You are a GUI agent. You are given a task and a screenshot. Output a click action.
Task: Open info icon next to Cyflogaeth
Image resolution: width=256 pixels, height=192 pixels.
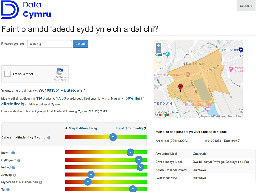click(x=19, y=160)
